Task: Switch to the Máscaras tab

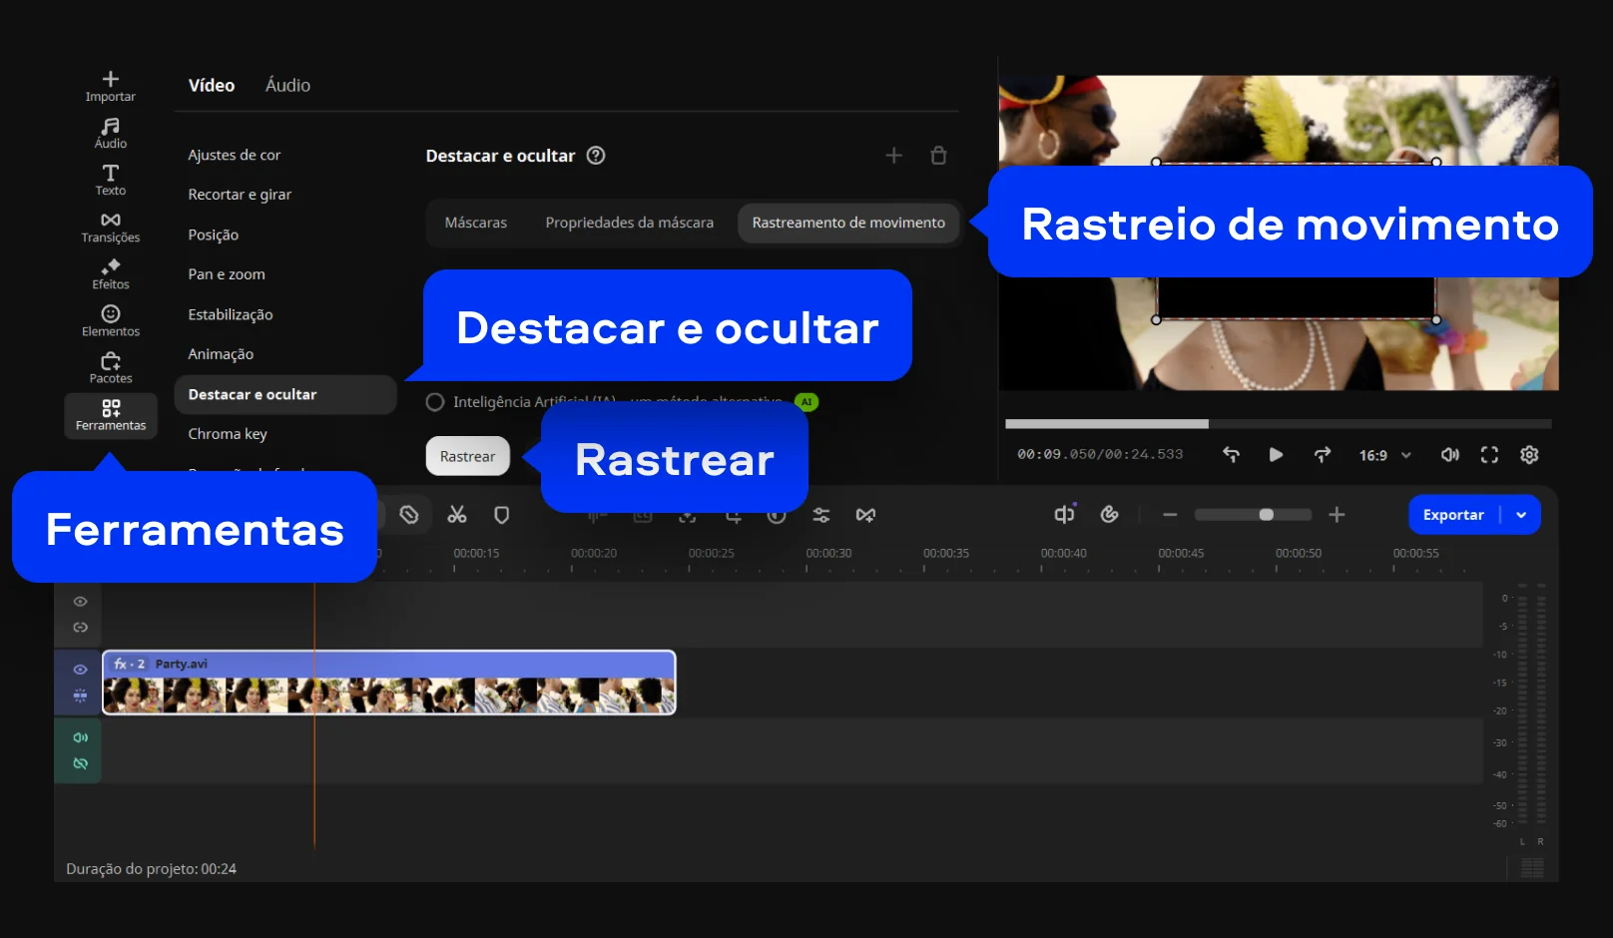Action: click(475, 223)
